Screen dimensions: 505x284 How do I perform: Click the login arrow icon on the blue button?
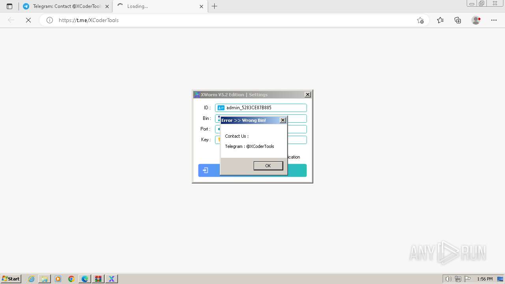coord(206,170)
